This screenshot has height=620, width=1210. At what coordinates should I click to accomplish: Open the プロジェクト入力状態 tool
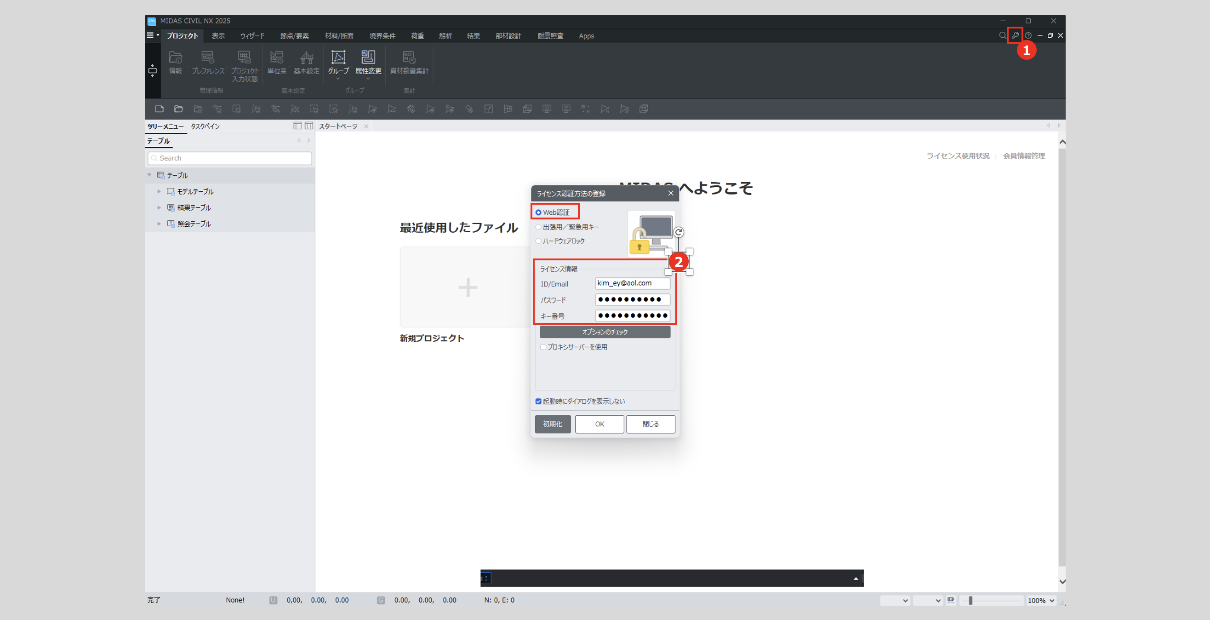tap(244, 66)
